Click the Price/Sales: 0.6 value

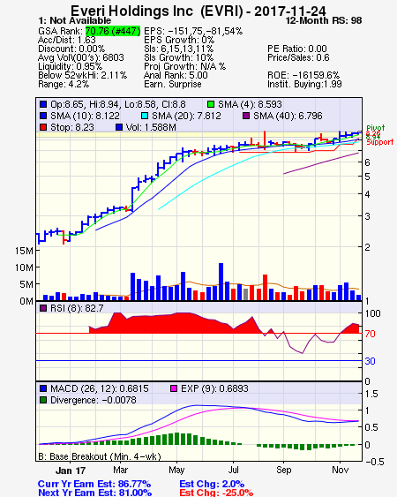tap(298, 57)
